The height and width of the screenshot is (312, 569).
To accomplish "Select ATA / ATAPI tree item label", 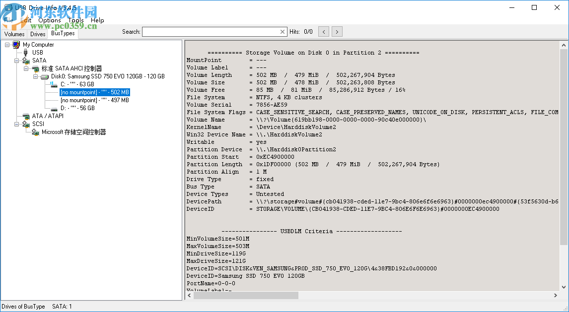I will (48, 117).
